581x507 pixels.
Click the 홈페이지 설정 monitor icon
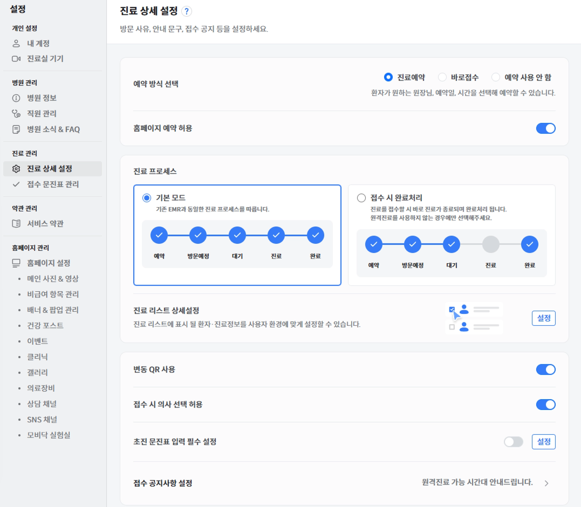point(16,263)
